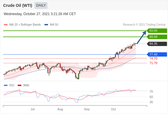Click the RSI 70 level label

tap(151, 91)
